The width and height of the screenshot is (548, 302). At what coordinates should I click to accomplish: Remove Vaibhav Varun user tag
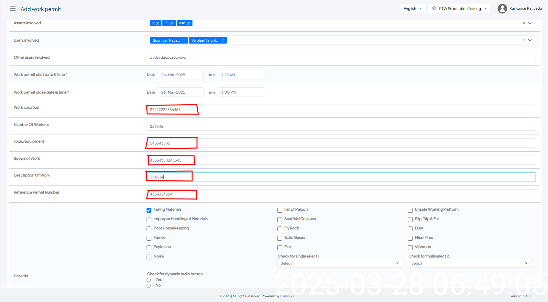(x=223, y=40)
